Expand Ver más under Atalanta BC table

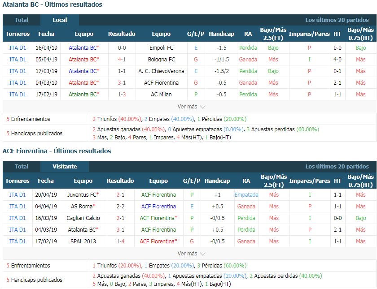click(x=191, y=107)
